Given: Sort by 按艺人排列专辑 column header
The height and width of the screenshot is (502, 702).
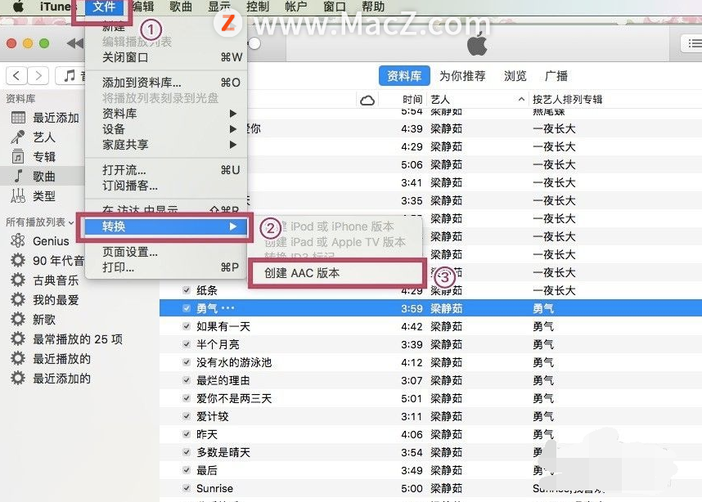Looking at the screenshot, I should 568,99.
